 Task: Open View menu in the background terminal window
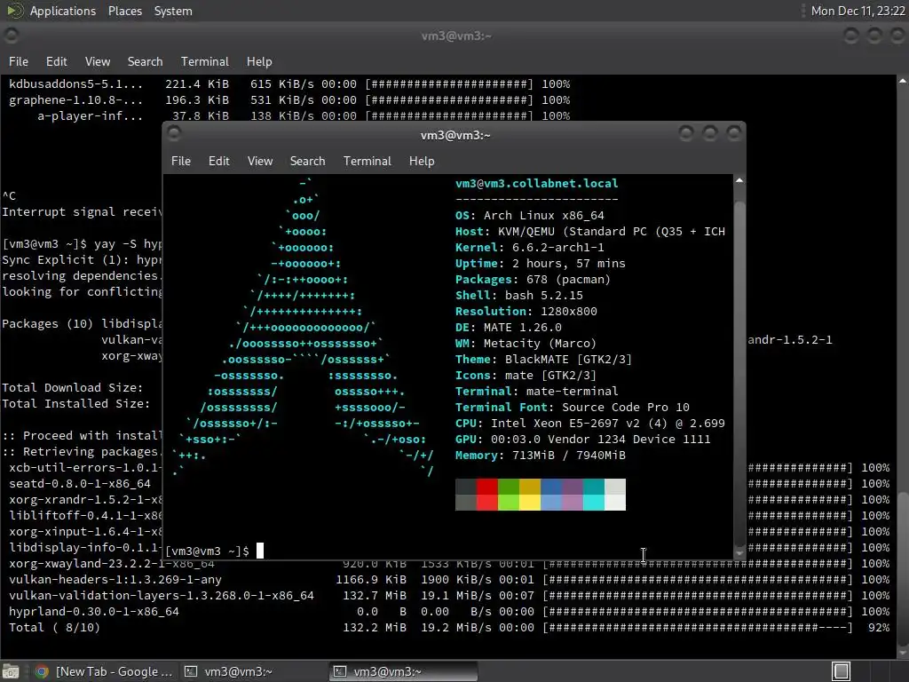tap(98, 61)
